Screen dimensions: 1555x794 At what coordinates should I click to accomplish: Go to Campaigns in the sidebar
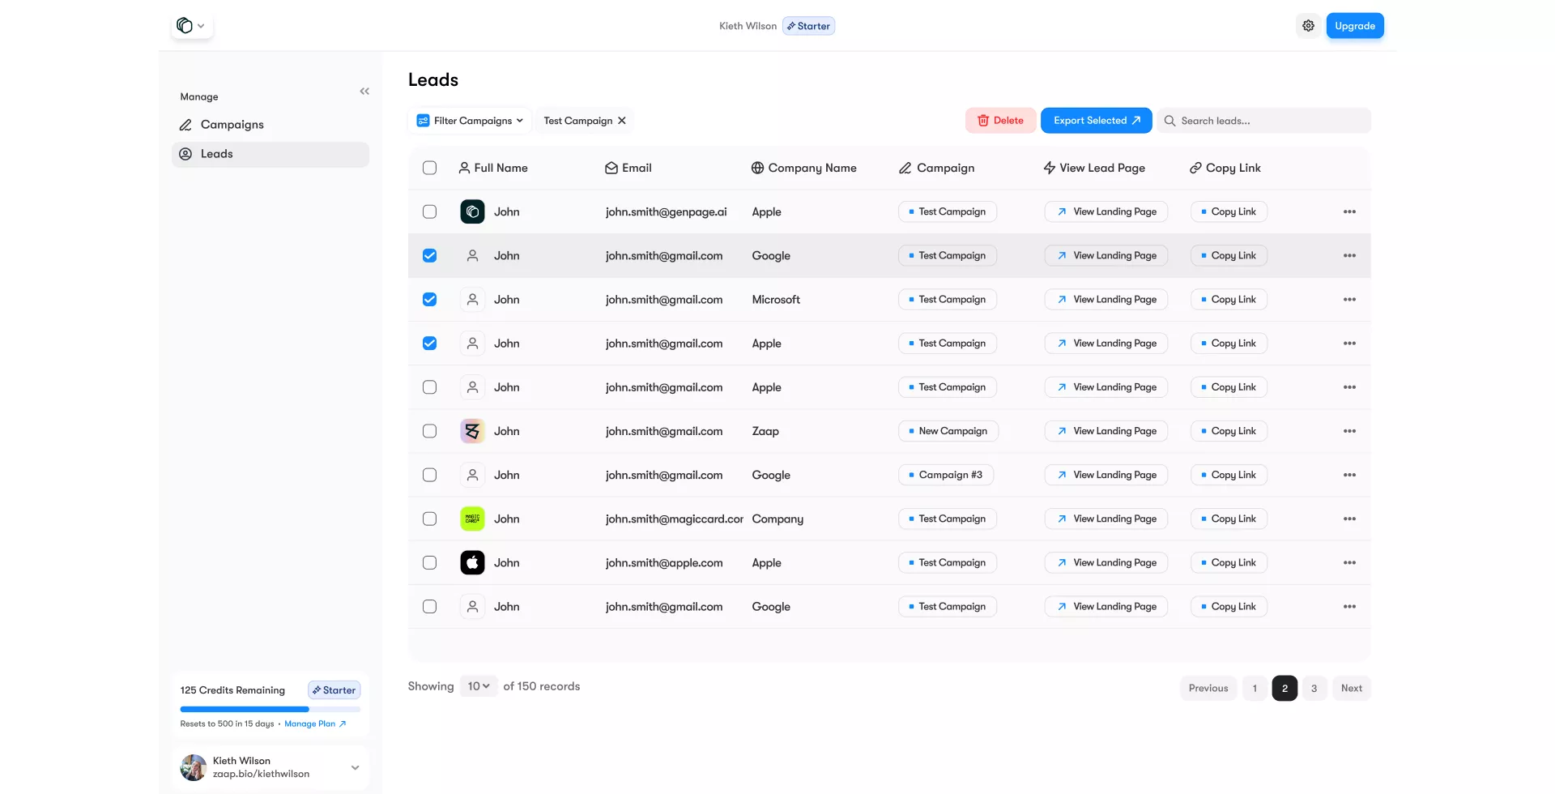(x=232, y=125)
